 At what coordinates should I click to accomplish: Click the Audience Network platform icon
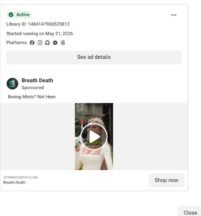[47, 43]
